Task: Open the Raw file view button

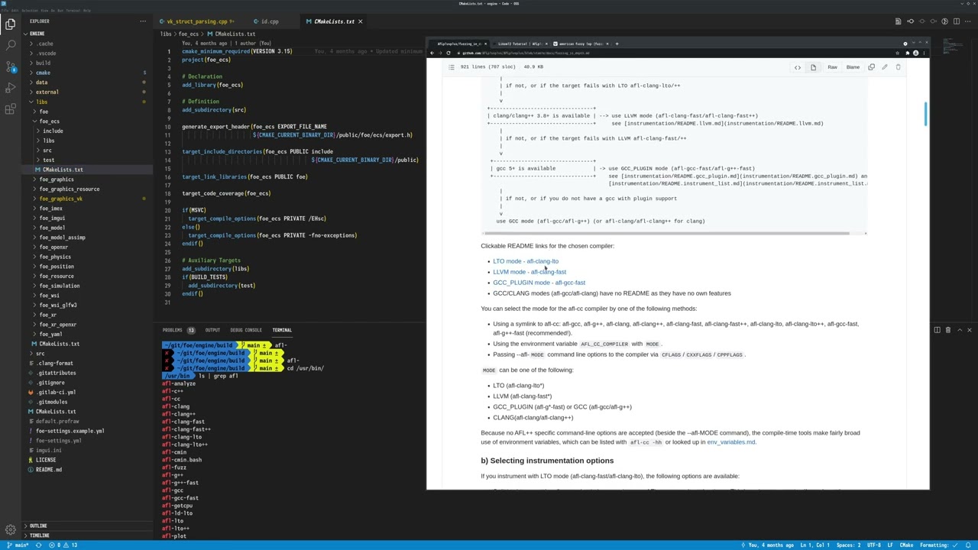Action: 832,67
